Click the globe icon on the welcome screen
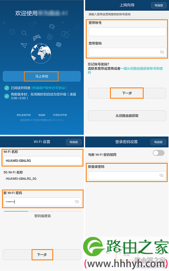Viewport: 169px width, 271px height. tap(41, 53)
